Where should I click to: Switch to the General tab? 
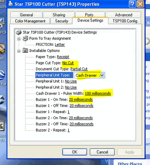[27, 15]
